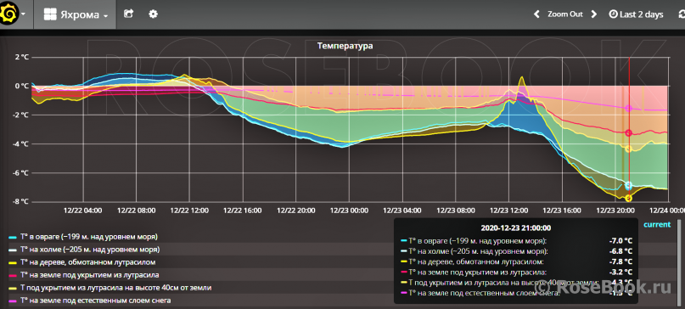Open the Last 2 days time picker

point(636,14)
